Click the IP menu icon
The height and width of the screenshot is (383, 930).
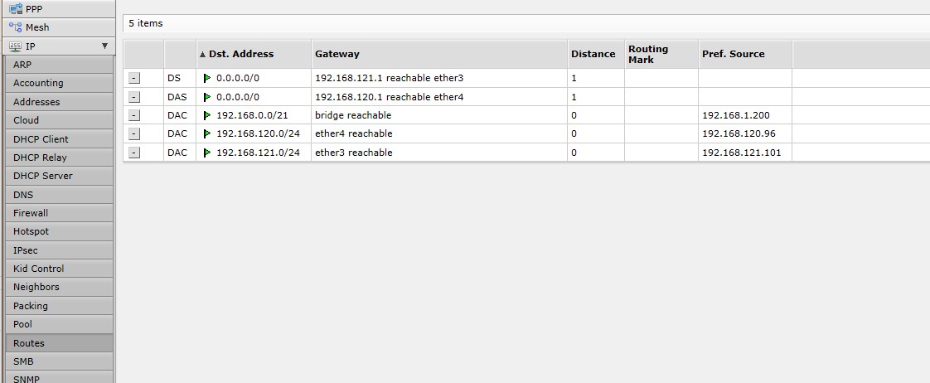coord(15,46)
